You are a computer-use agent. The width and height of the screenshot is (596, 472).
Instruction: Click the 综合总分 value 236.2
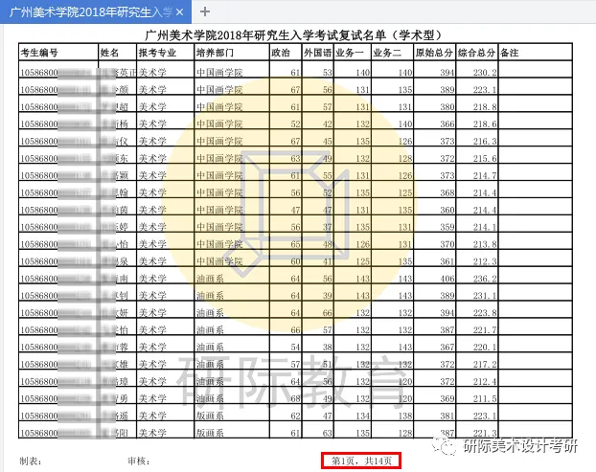point(485,279)
